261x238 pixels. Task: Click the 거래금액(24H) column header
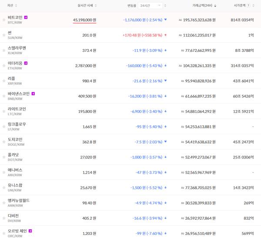point(202,6)
